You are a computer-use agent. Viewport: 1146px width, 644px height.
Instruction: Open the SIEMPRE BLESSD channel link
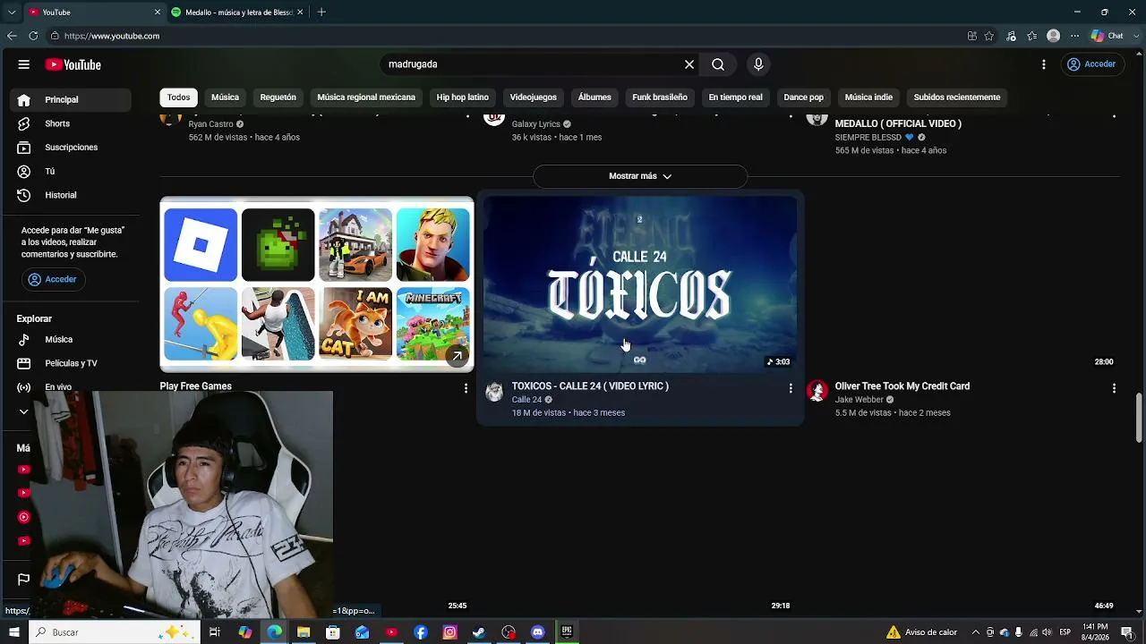point(868,138)
